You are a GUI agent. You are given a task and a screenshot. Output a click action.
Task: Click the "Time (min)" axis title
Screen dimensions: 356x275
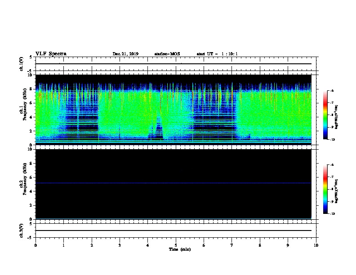click(x=180, y=249)
